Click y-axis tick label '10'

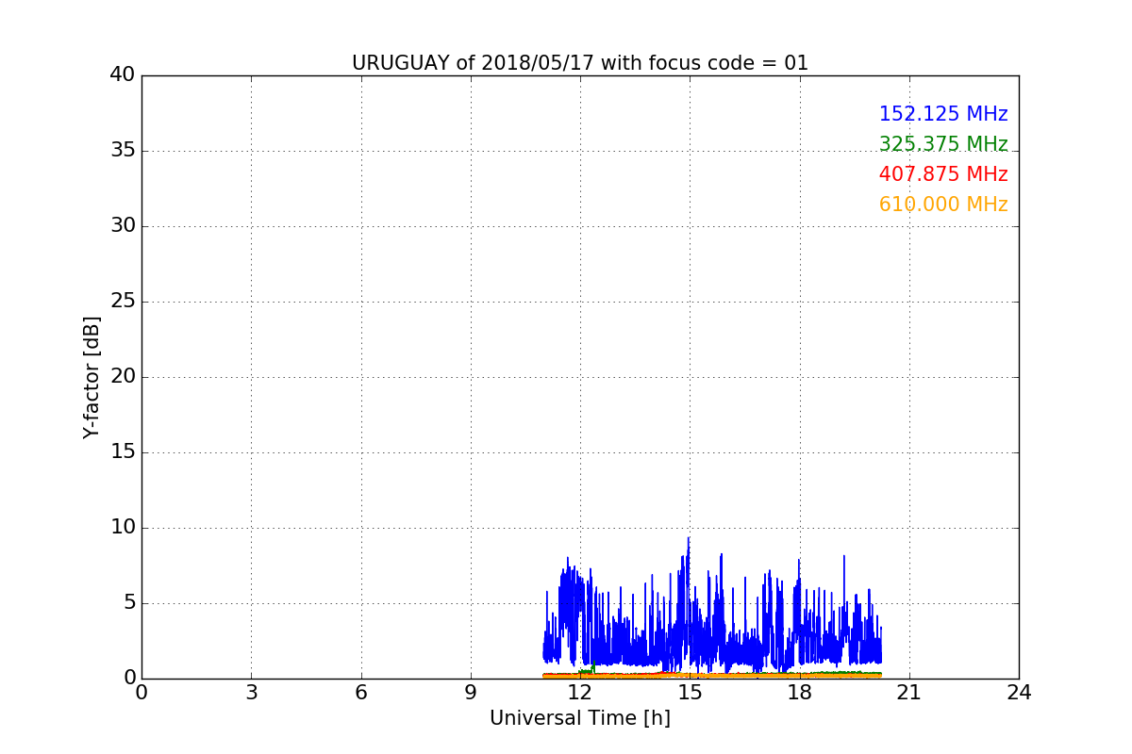tap(123, 527)
